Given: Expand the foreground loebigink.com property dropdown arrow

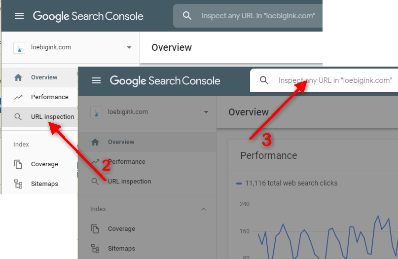Looking at the screenshot, I should coord(206,112).
